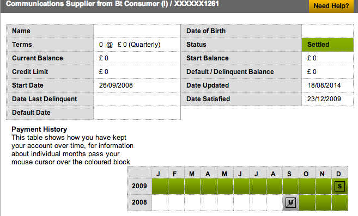Click the empty Default Date field
This screenshot has height=216, width=358.
[x=137, y=113]
